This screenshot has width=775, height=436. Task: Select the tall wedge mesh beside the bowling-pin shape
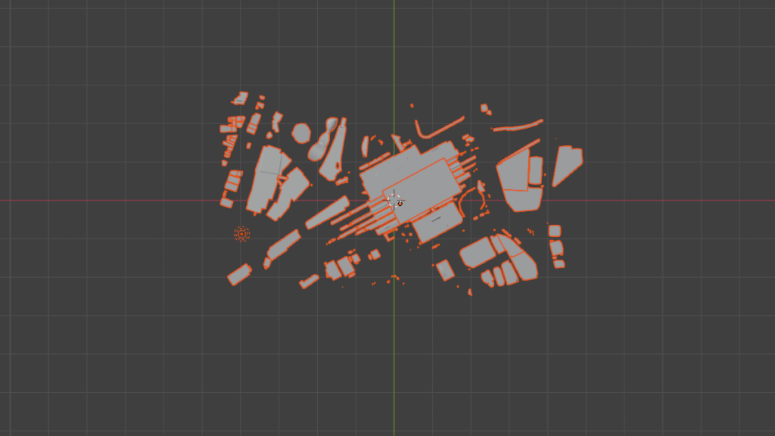pyautogui.click(x=335, y=151)
